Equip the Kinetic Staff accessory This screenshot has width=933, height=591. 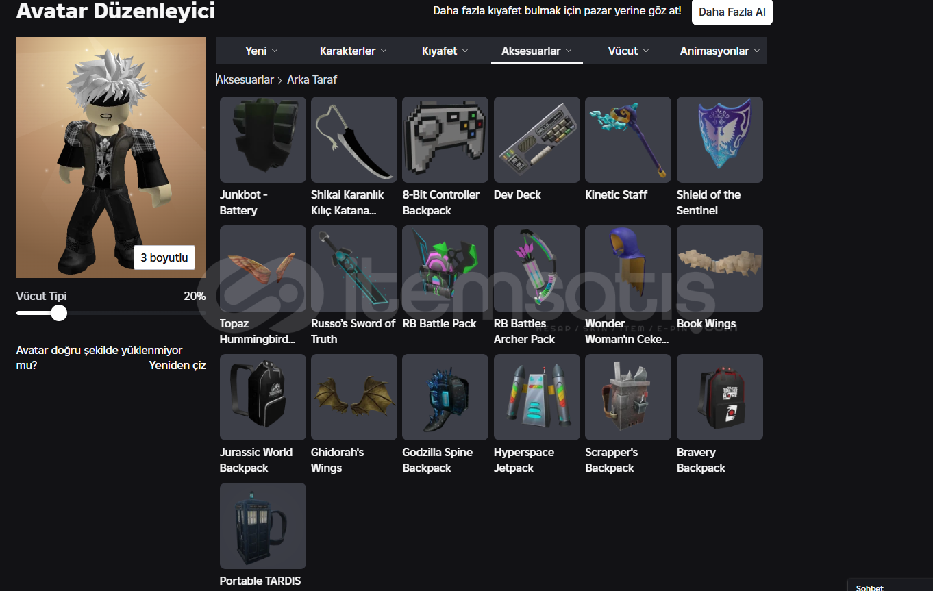click(628, 140)
